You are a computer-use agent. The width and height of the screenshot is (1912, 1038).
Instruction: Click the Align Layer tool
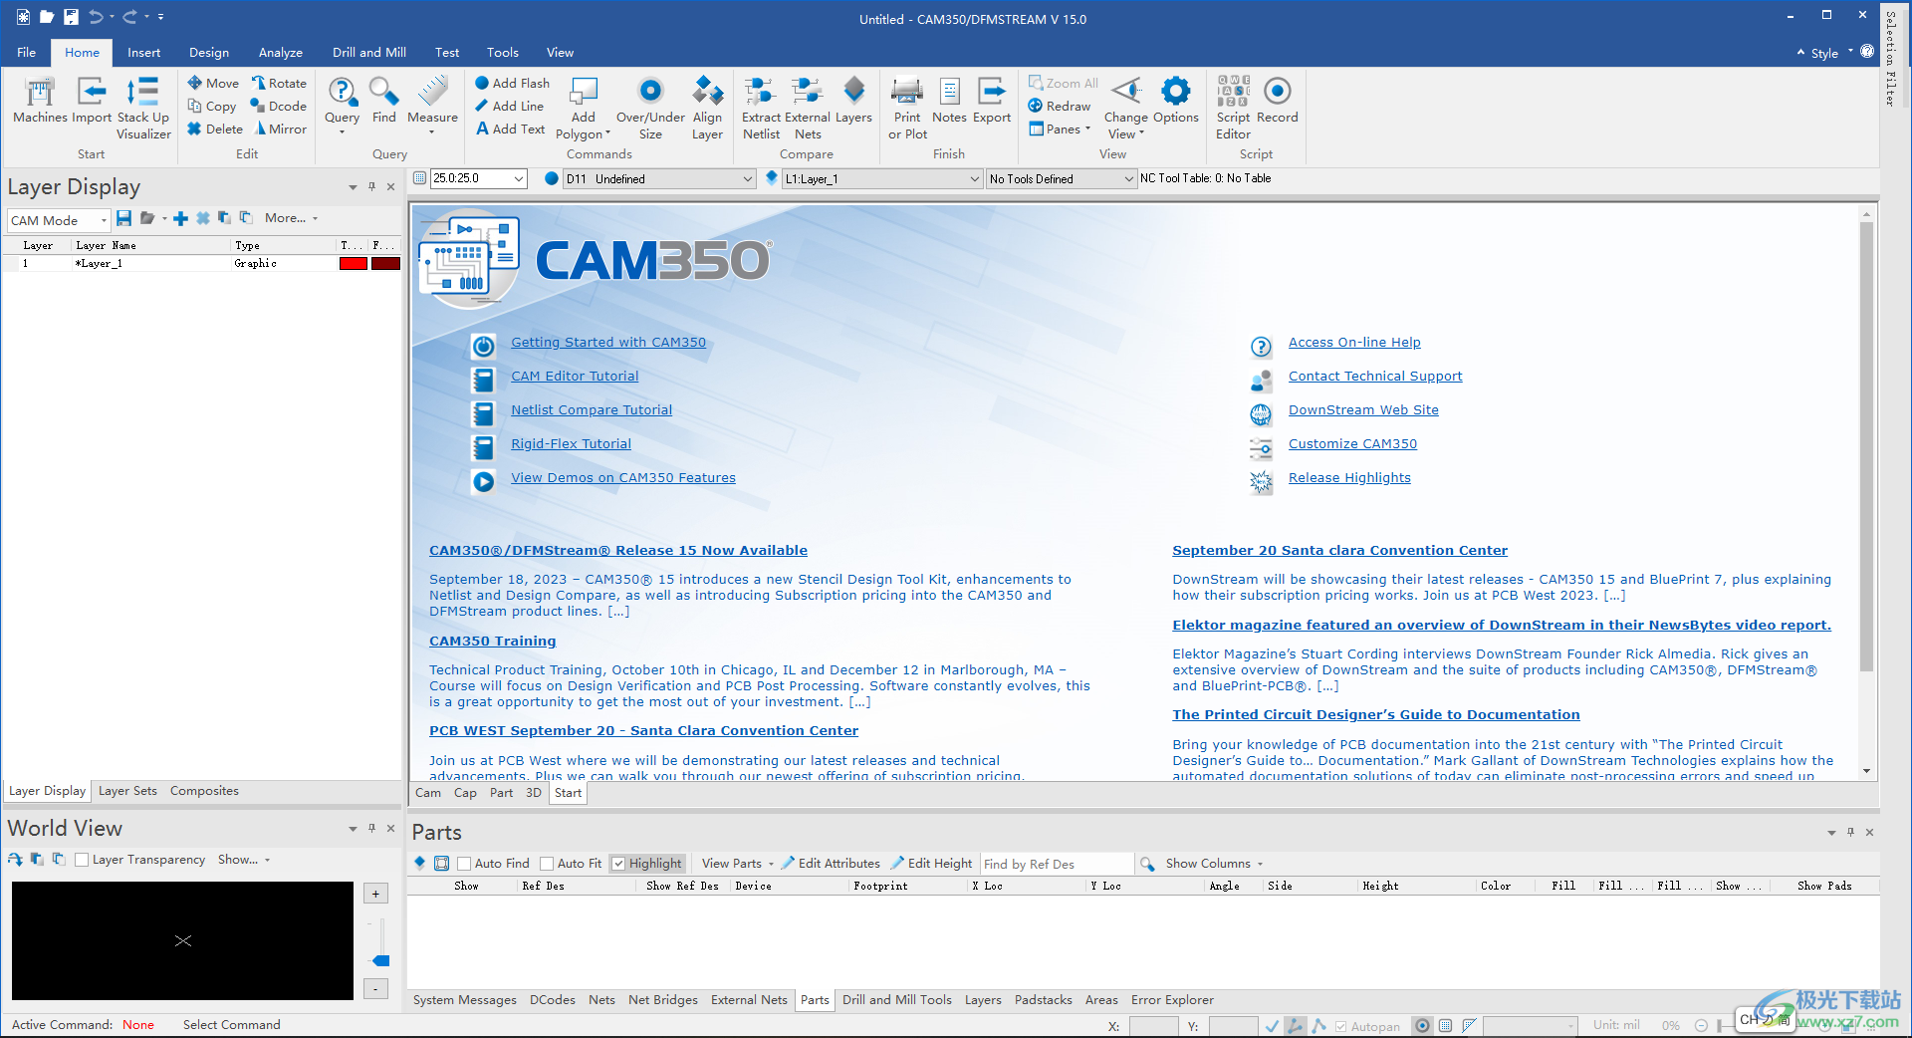(707, 109)
